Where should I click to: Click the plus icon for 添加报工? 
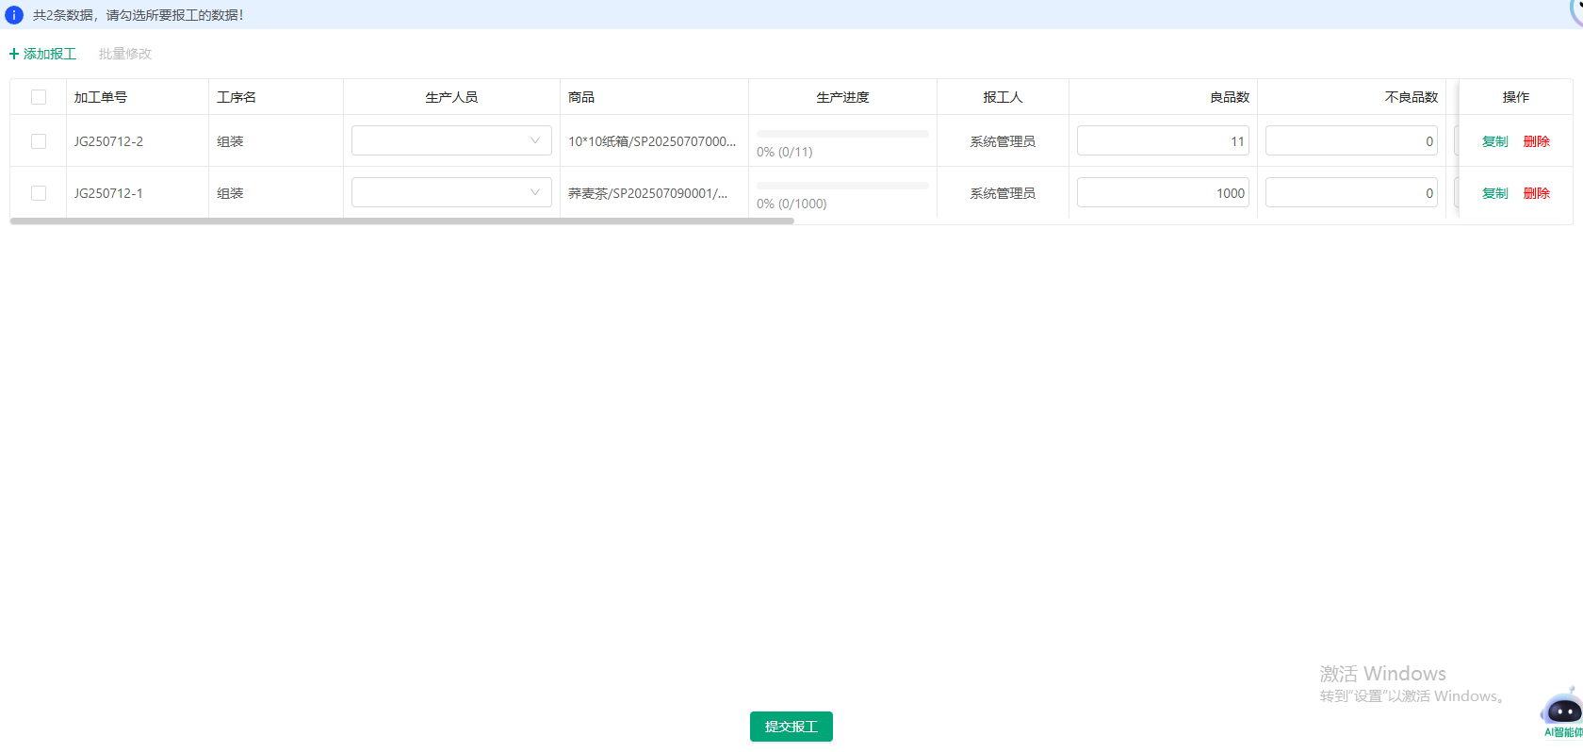[x=14, y=54]
